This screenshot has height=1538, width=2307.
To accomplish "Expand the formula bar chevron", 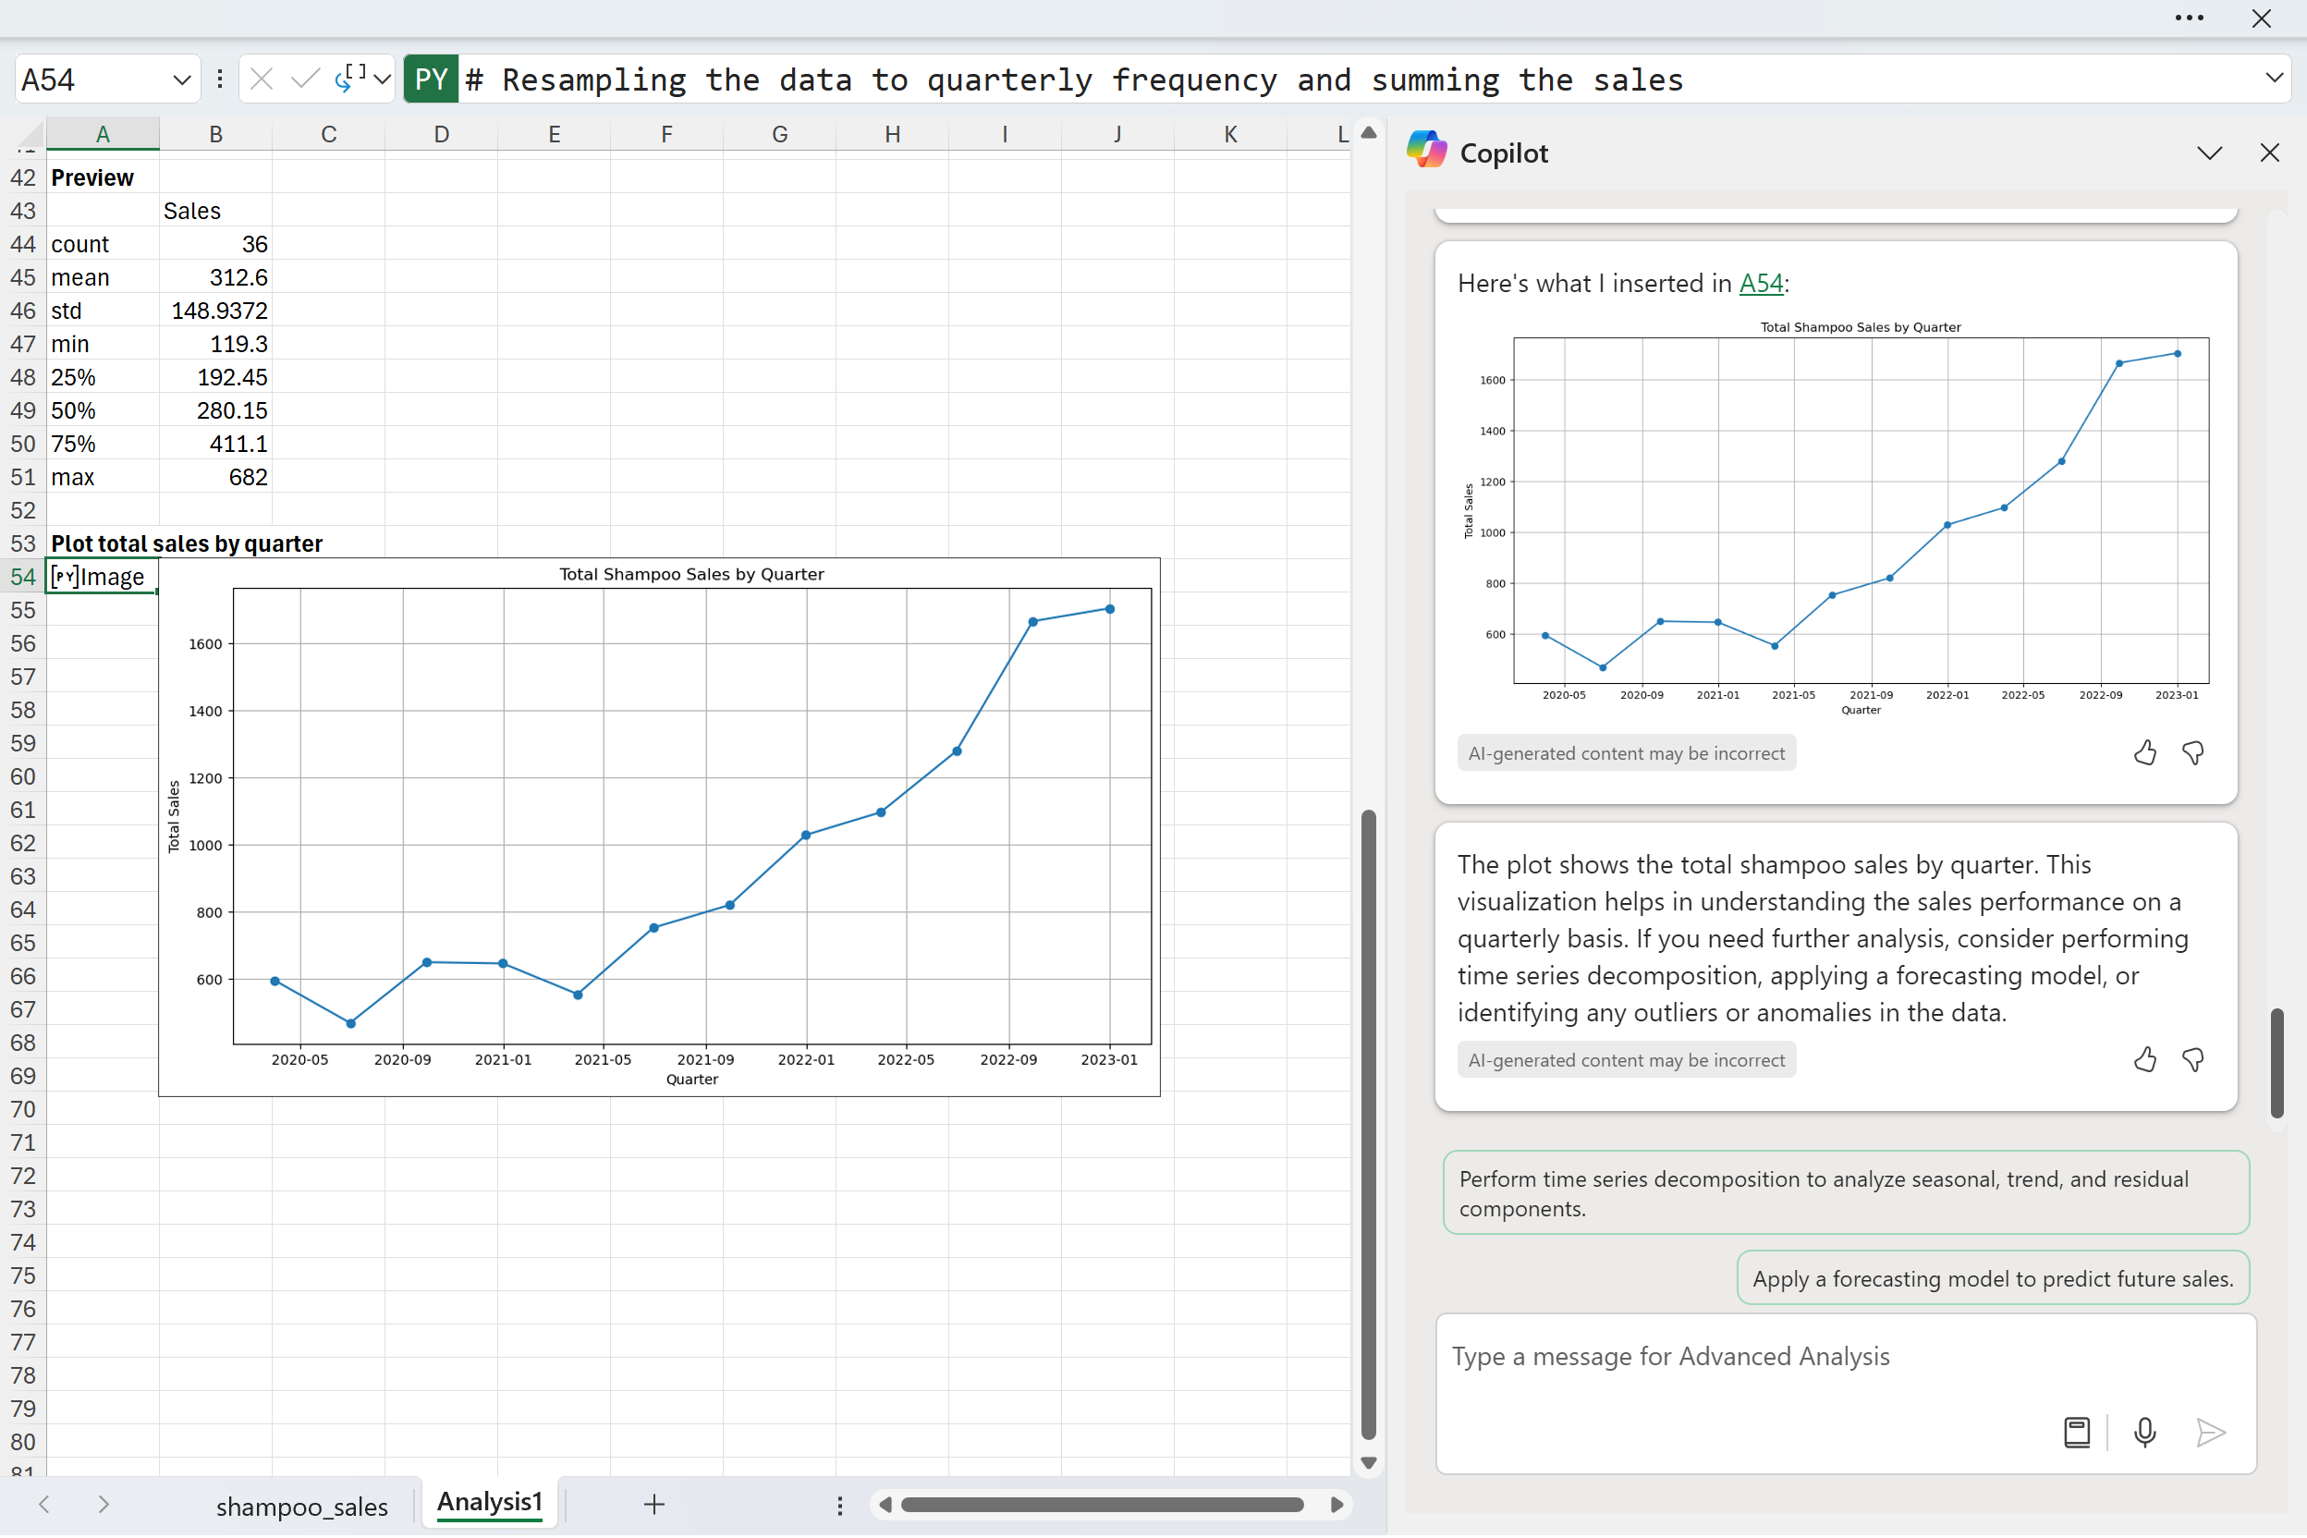I will tap(2274, 79).
